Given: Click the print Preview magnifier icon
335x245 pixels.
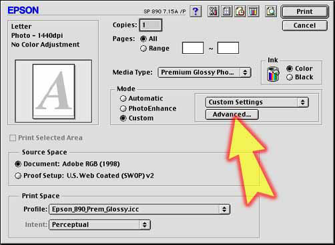Looking at the screenshot, I should tap(271, 11).
